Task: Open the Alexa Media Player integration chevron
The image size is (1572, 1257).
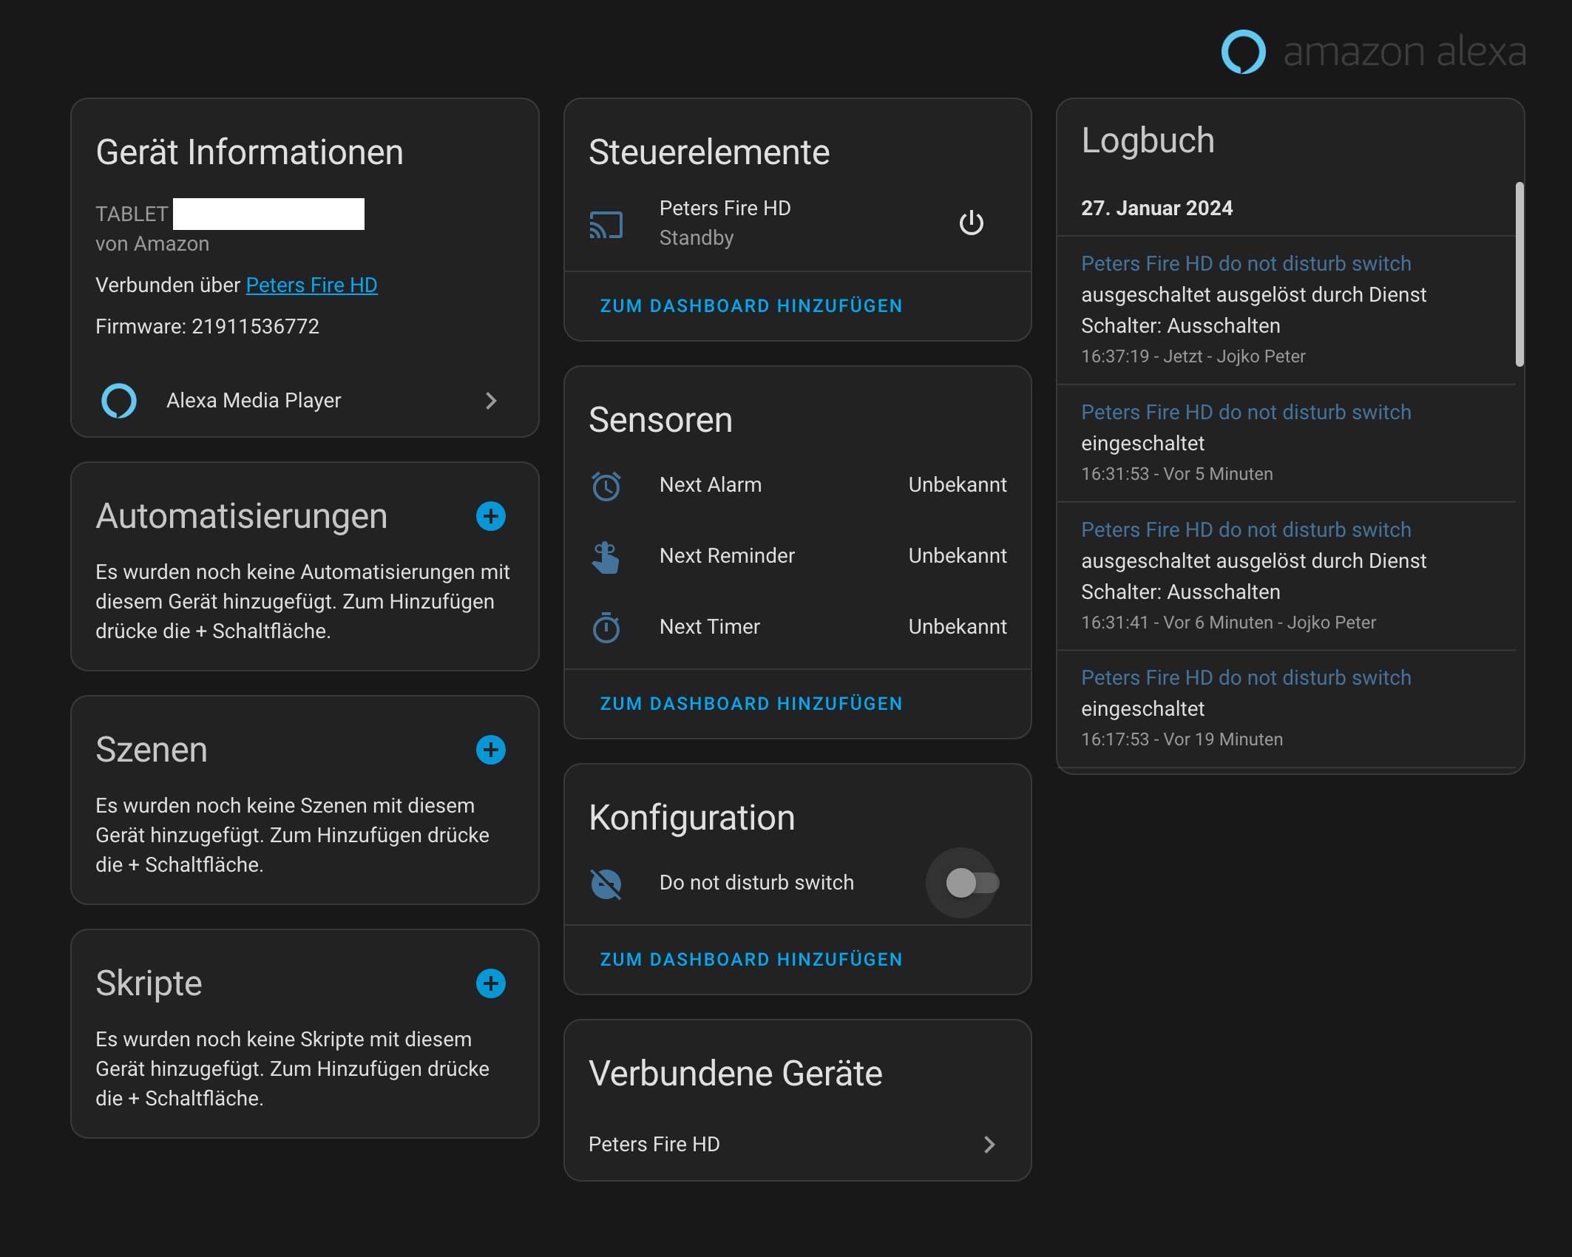Action: [x=491, y=401]
